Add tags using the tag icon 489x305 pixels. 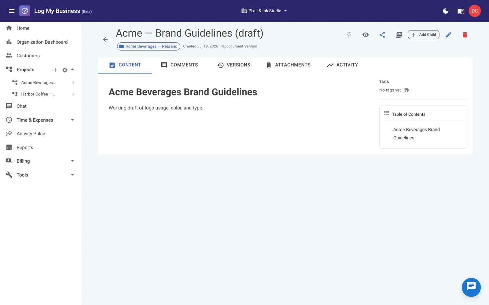pos(406,90)
